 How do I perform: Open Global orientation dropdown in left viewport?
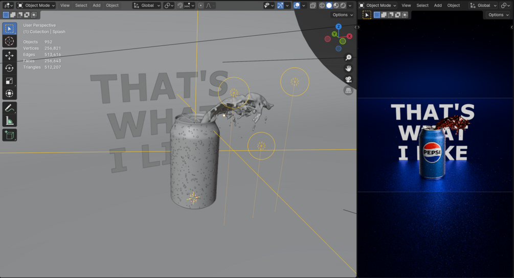coord(147,5)
